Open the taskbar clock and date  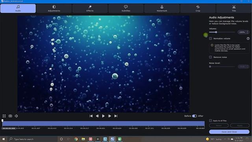click(239, 139)
